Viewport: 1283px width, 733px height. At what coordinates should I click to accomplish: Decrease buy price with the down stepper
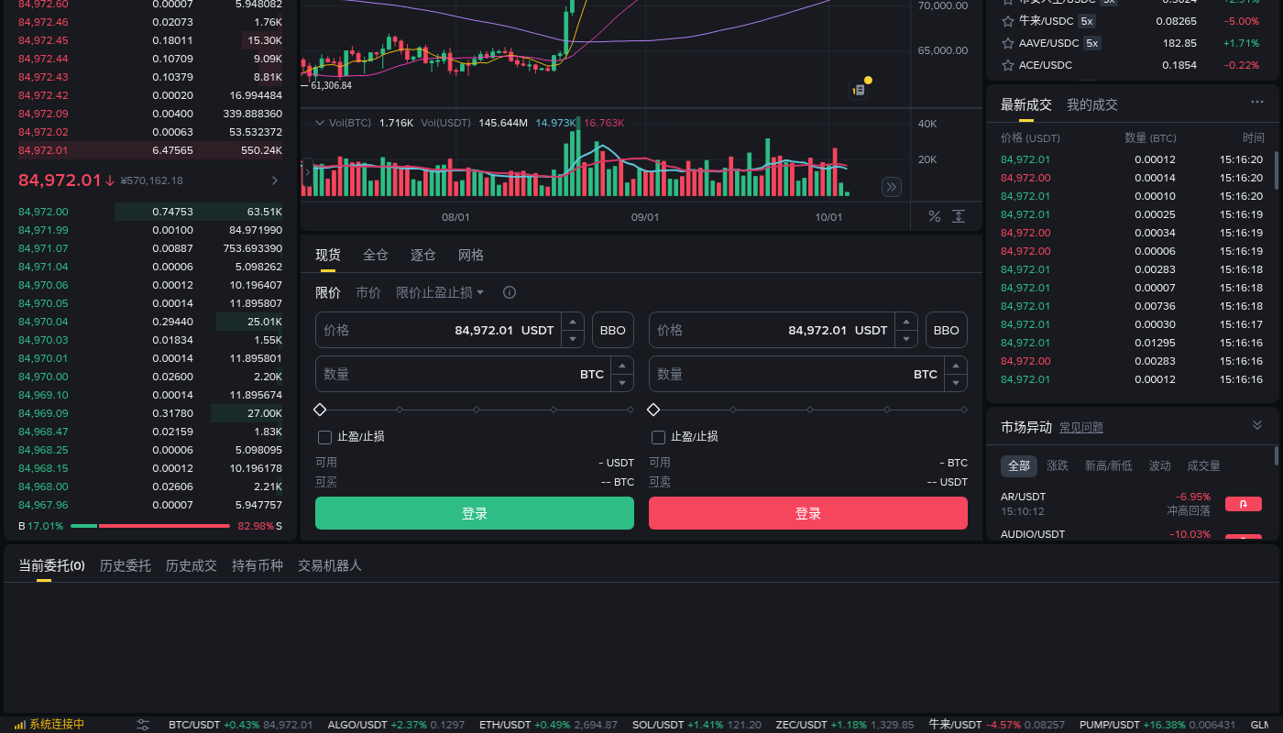(x=573, y=339)
